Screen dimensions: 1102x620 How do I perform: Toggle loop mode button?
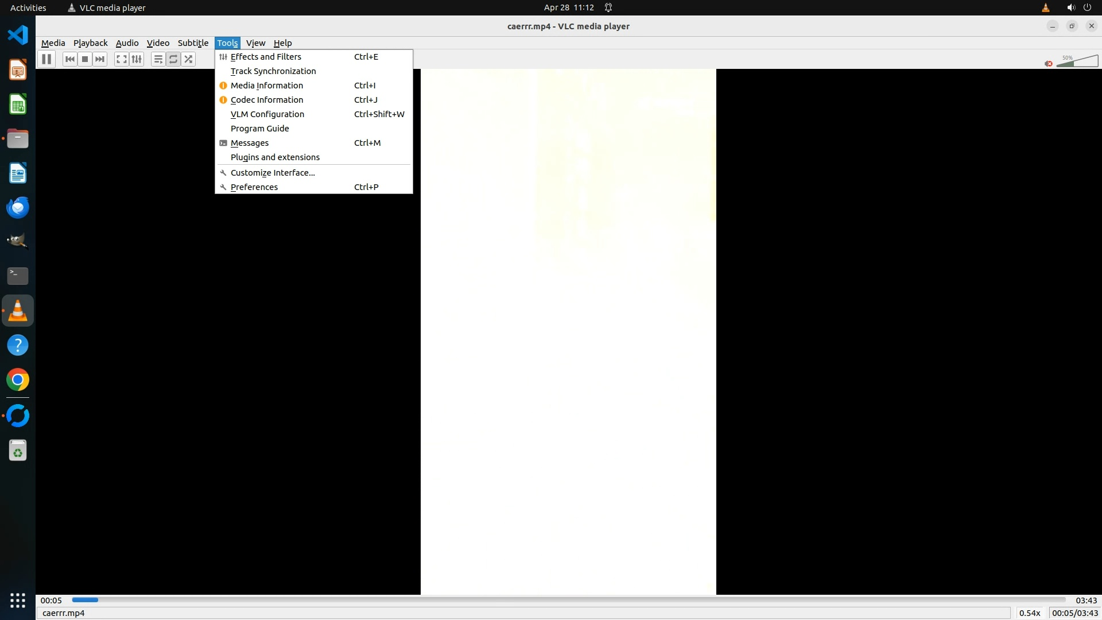(173, 59)
